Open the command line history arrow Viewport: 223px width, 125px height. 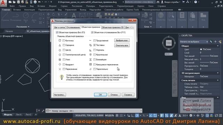[x=141, y=111]
